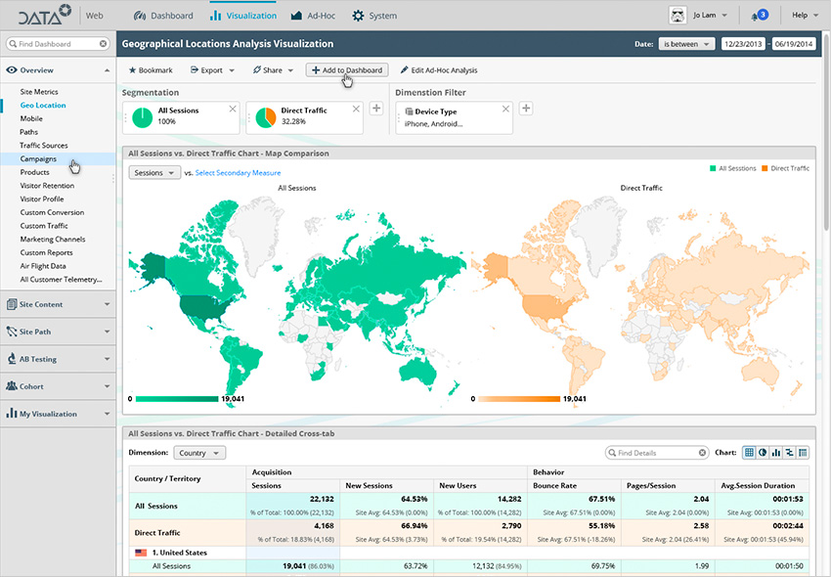Open the Sessions measure dropdown
831x577 pixels.
click(153, 172)
